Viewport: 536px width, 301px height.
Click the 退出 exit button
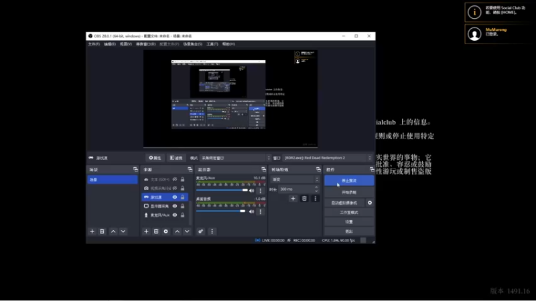348,231
